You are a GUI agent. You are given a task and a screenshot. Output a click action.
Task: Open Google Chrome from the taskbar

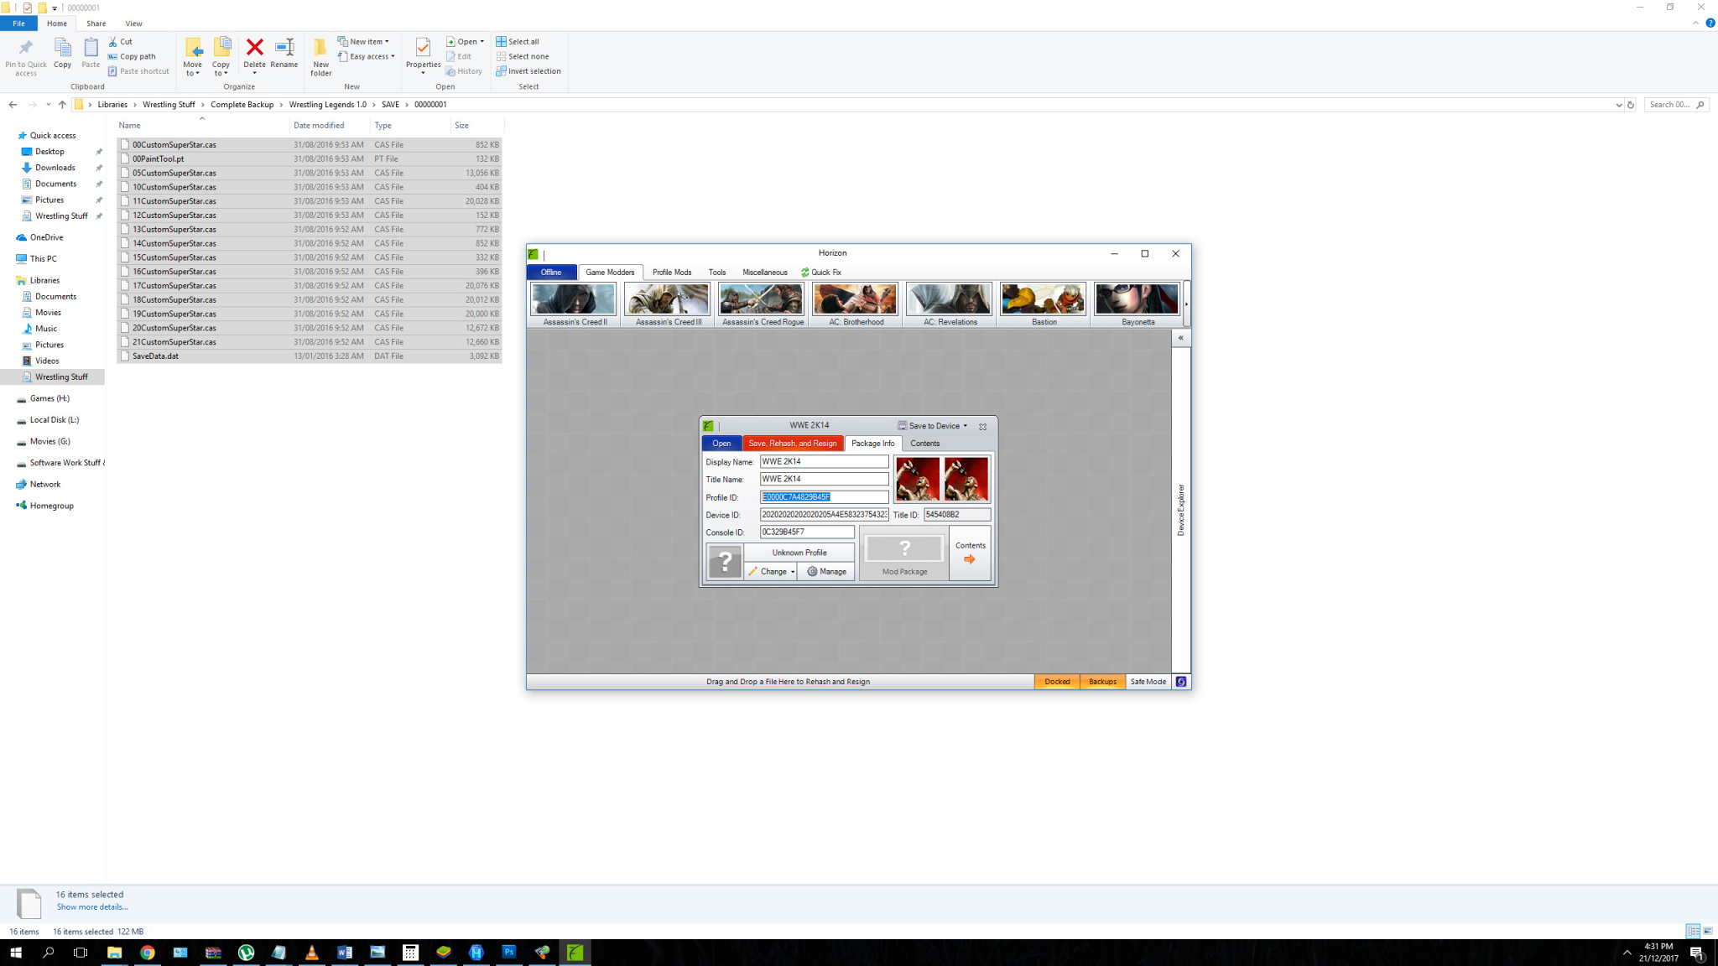(148, 952)
